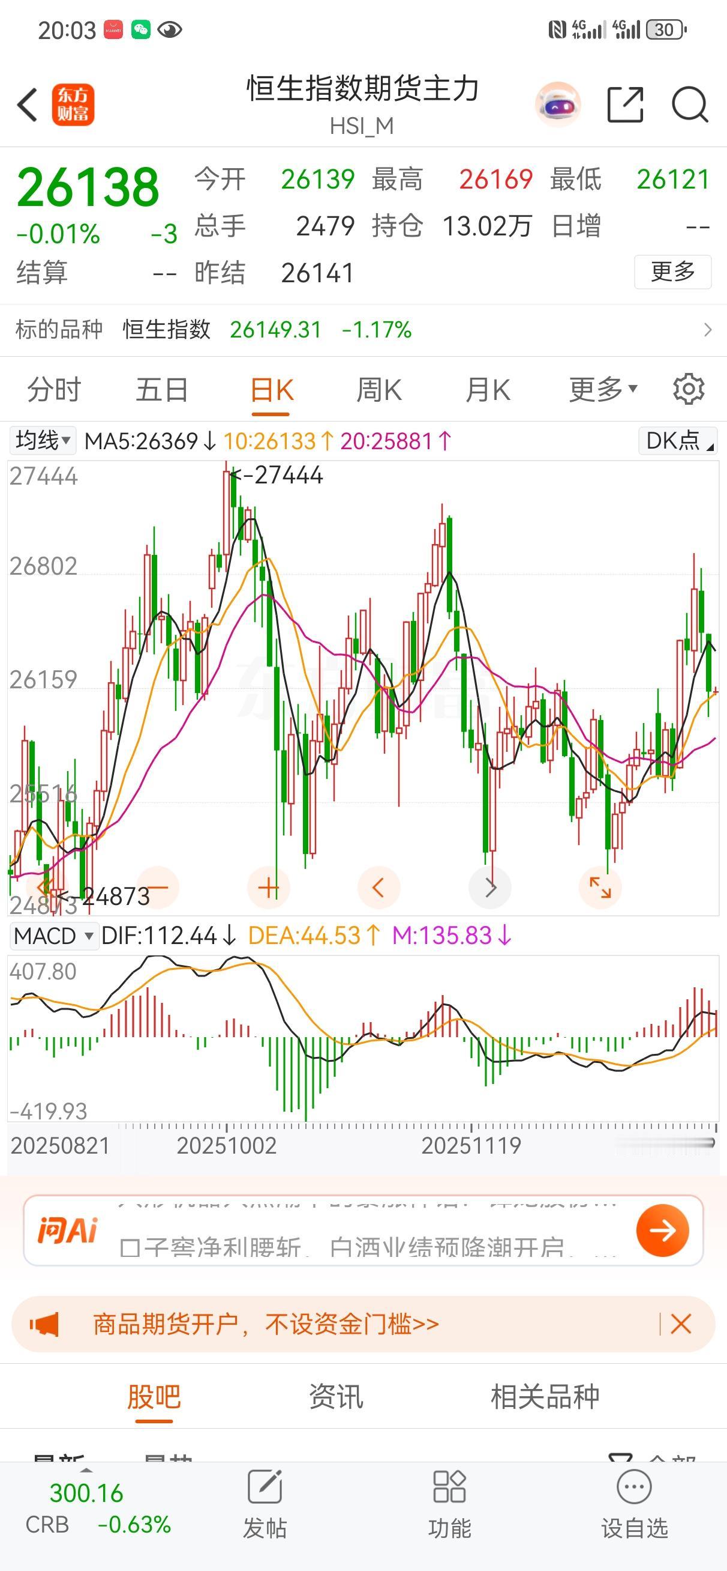Screen dimensions: 727x1571
Task: Select the 资讯 tab
Action: pyautogui.click(x=336, y=1397)
